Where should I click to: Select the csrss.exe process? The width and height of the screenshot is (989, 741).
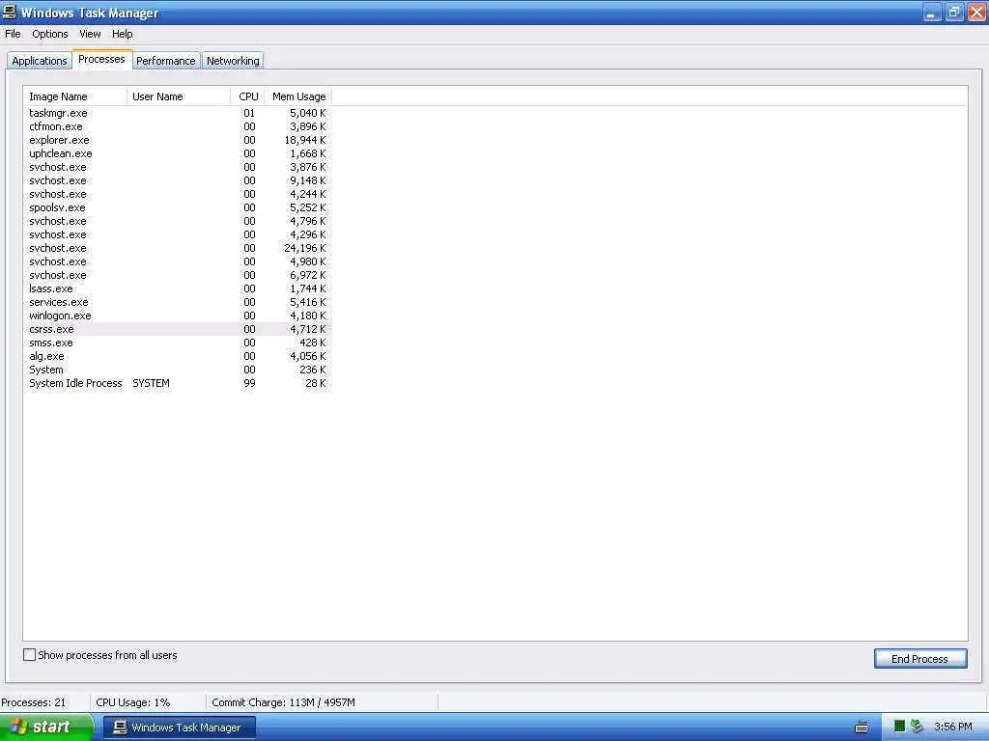point(178,329)
